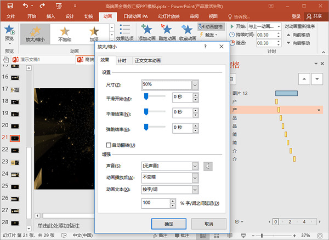Click the 持续时间 duration field
Viewport: 329px width, 240px height.
tap(266, 35)
